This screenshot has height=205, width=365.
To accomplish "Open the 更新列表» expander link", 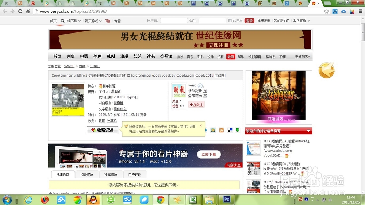I will click(x=302, y=57).
